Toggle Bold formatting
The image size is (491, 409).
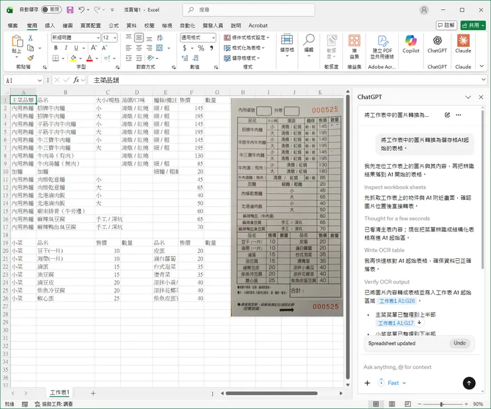56,48
